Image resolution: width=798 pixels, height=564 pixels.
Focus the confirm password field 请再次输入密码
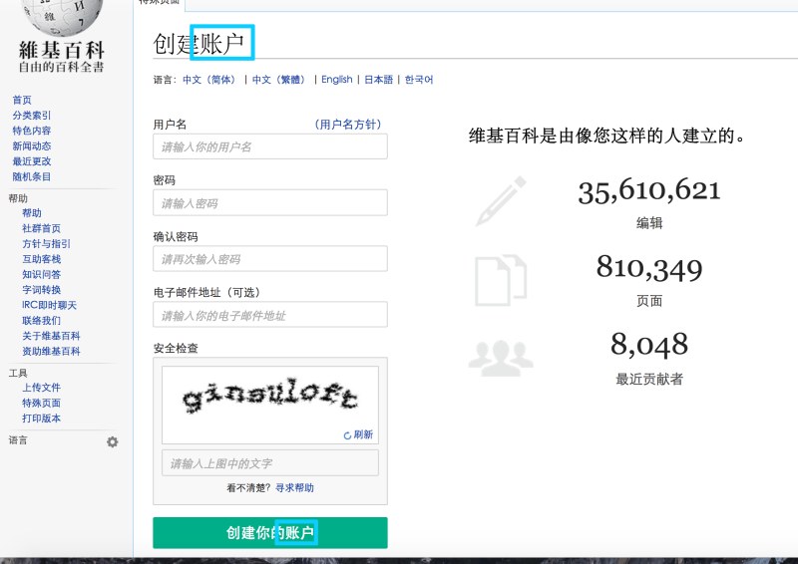pos(270,258)
